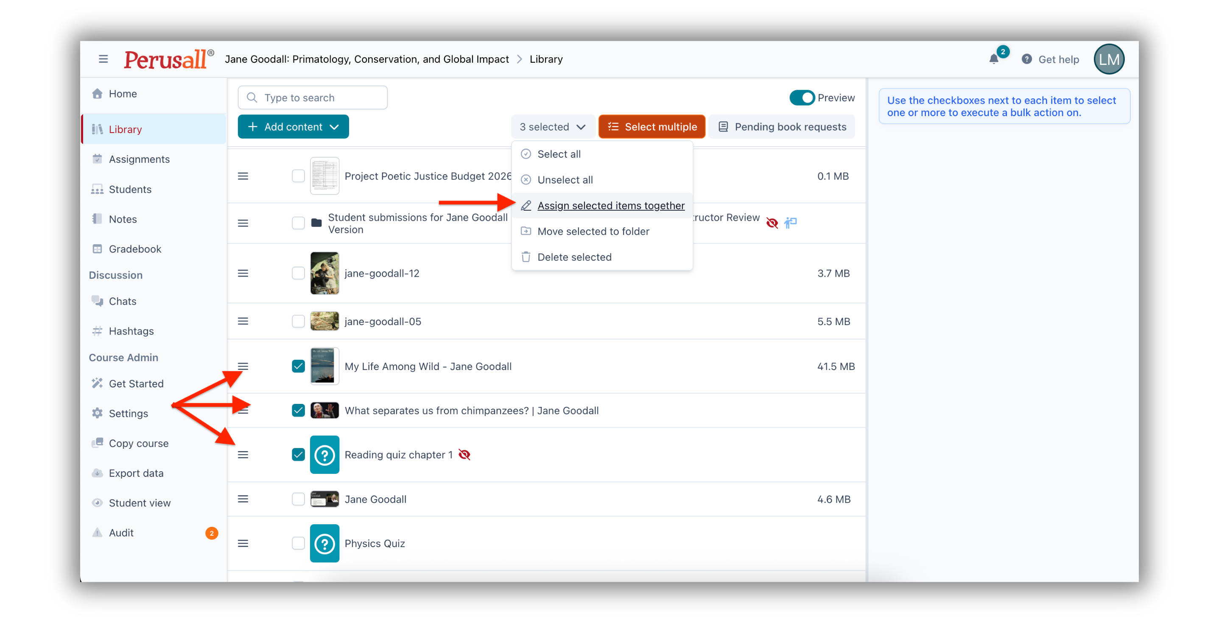Click the Physics Quiz question mark icon

click(x=324, y=543)
